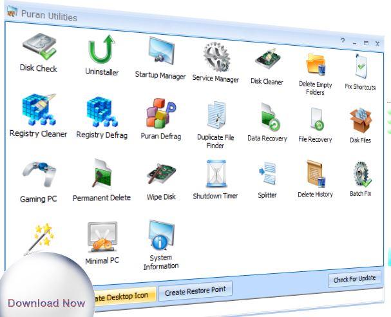Open the magic wand utility
This screenshot has width=391, height=317.
39,239
